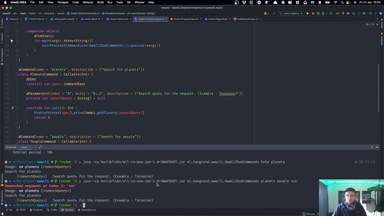Run with Coverage icon in toolbar
This screenshot has width=384, height=216.
coord(323,13)
